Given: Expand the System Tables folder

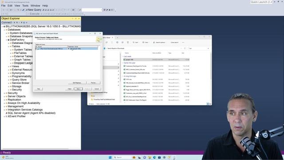Looking at the screenshot, I should click(x=11, y=50).
